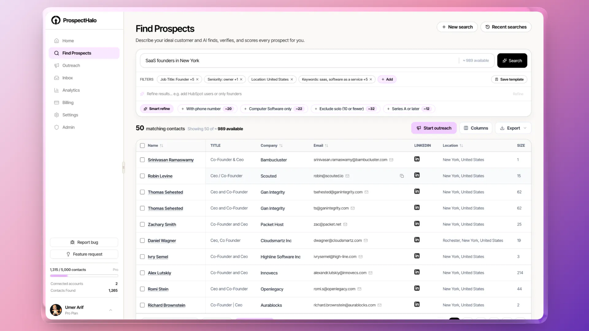Image resolution: width=589 pixels, height=331 pixels.
Task: Open LinkedIn icon for tsehested@ganintegrity.com row
Action: (x=417, y=192)
